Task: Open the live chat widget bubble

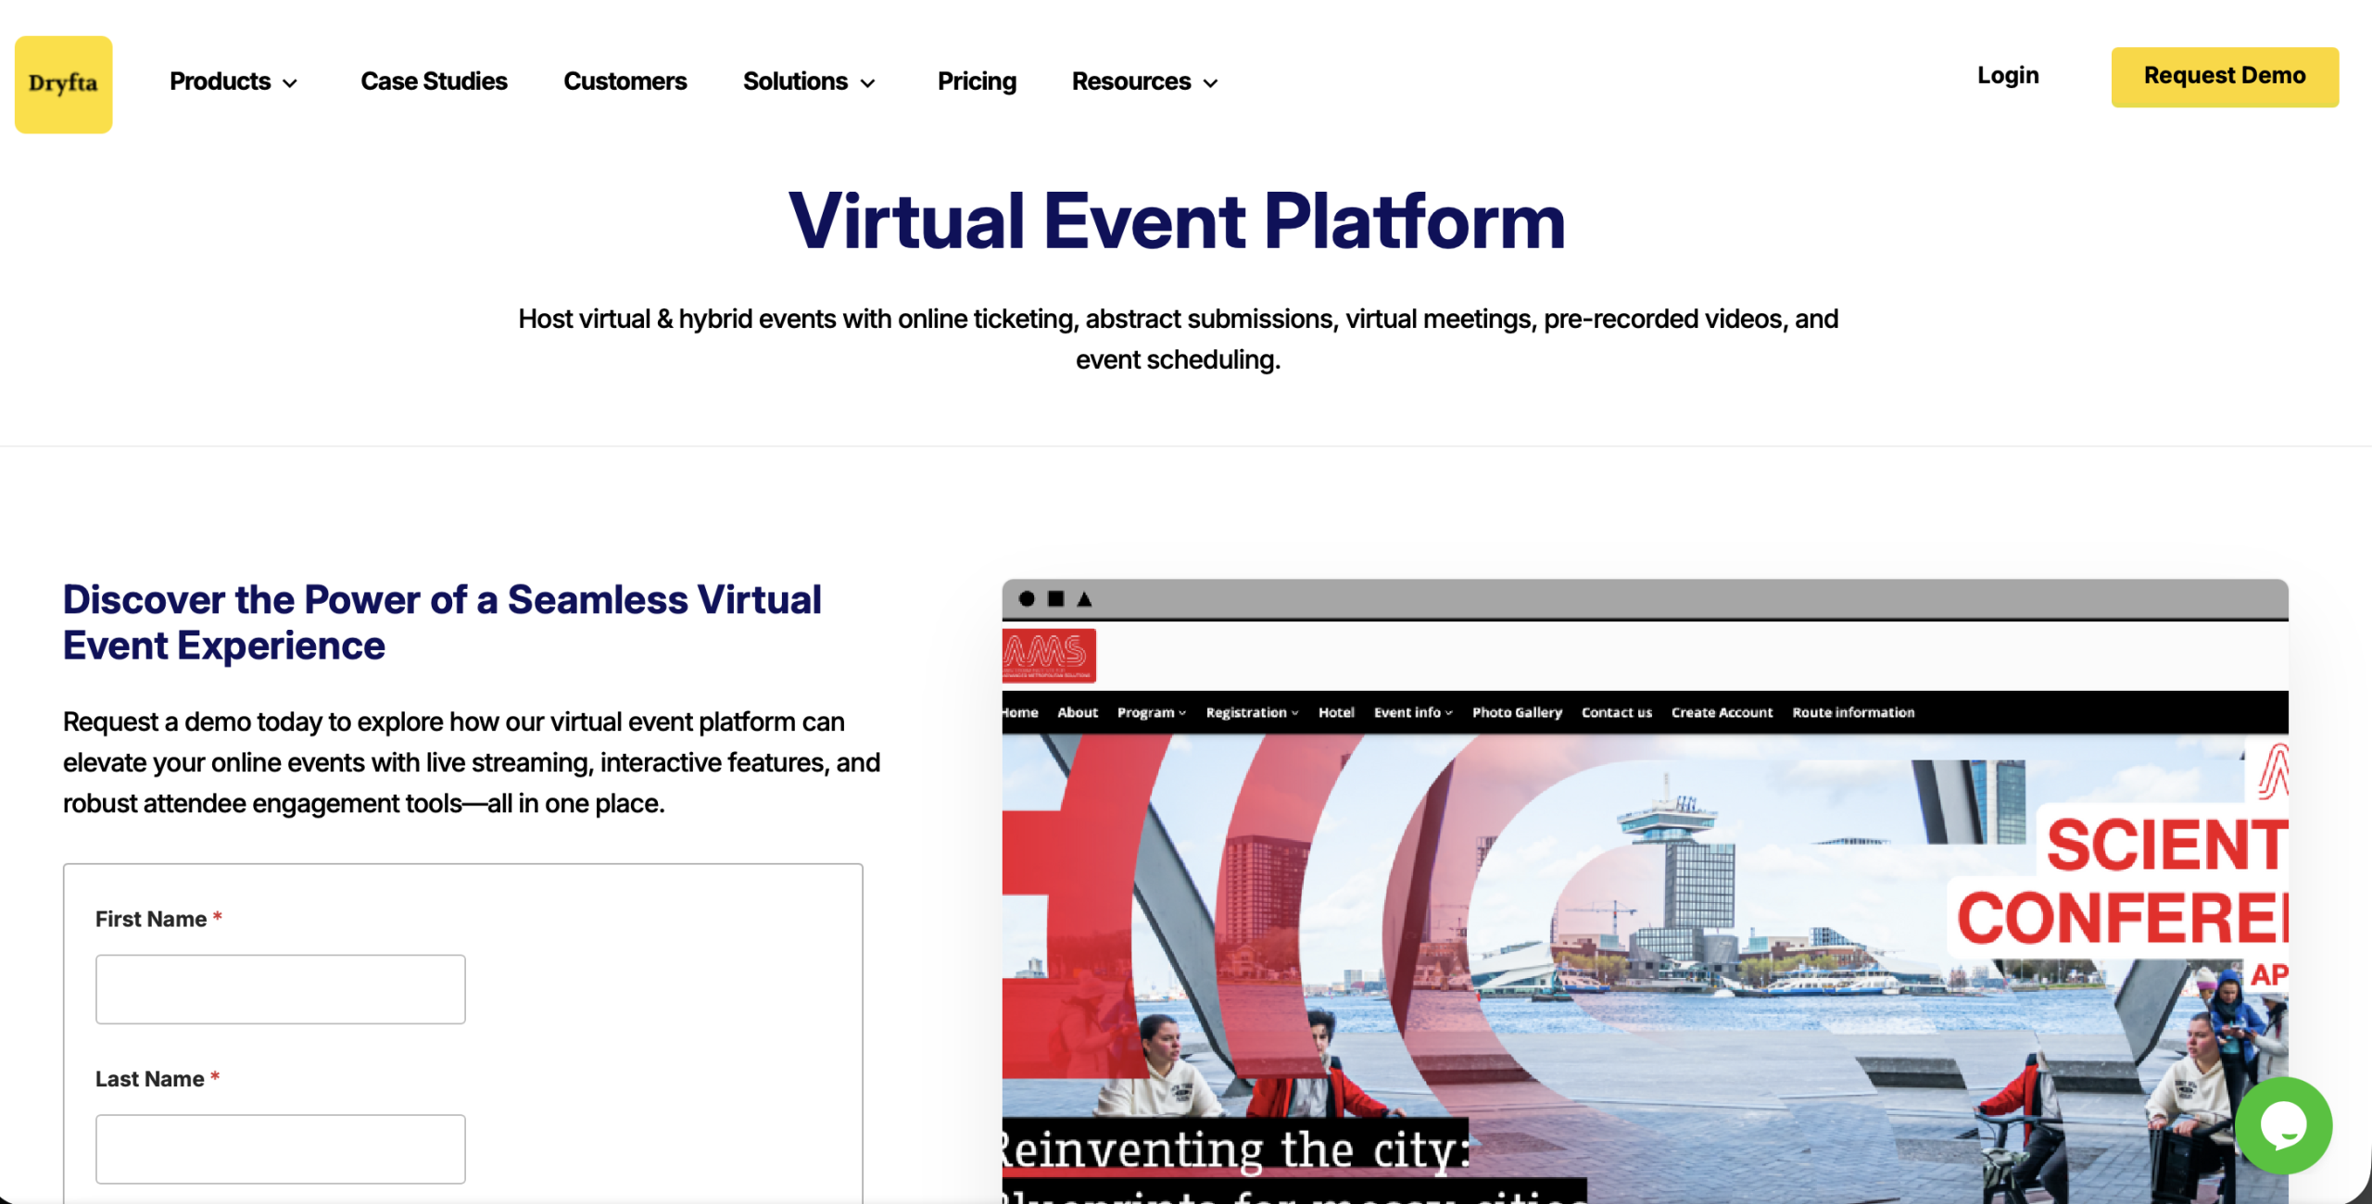Action: 2284,1124
